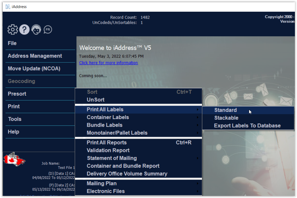Open the support agent icon
297x198 pixels.
tap(36, 30)
